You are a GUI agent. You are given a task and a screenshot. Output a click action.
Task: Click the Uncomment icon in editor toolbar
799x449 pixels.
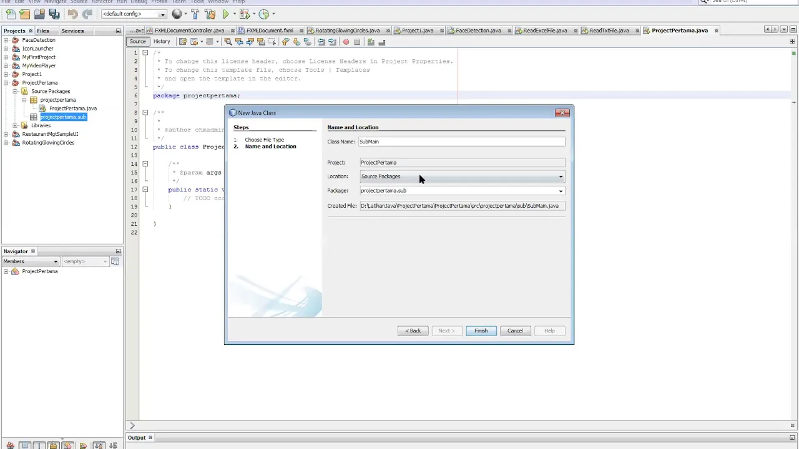pyautogui.click(x=382, y=42)
